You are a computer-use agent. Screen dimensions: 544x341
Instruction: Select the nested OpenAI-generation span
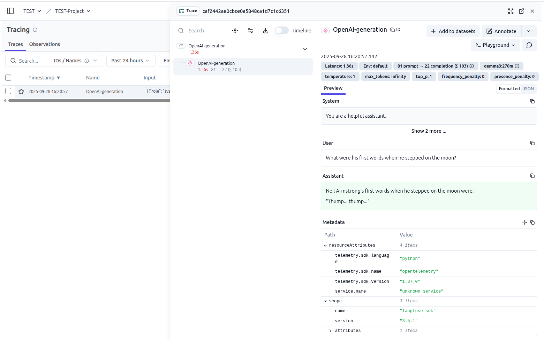[243, 67]
